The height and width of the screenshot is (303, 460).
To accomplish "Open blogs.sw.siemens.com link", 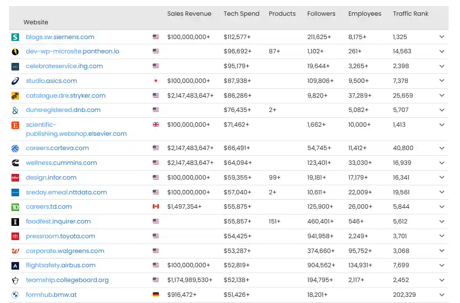I will tap(60, 37).
